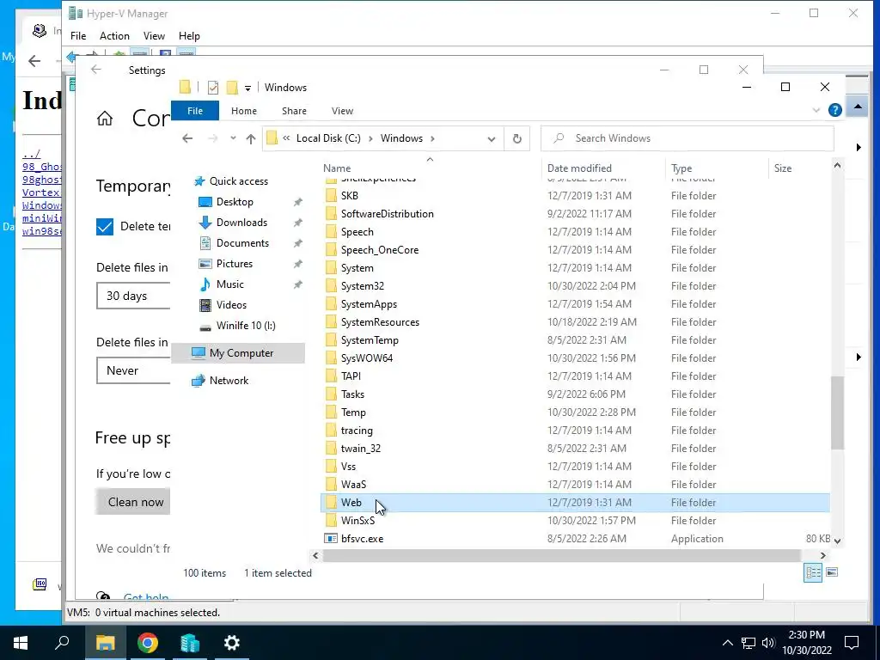Toggle the Delete temporary files checkbox
Screen dimensions: 880x660
pyautogui.click(x=105, y=227)
